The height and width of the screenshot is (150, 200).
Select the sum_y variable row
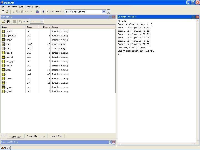click(58, 66)
